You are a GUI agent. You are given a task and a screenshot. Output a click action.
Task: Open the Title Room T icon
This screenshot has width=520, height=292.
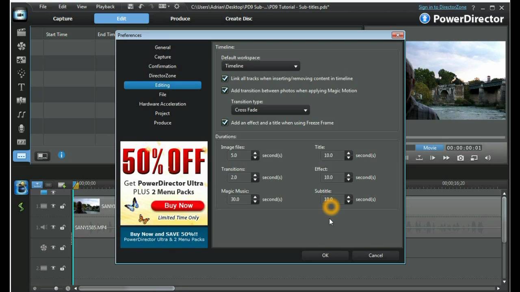coord(21,87)
